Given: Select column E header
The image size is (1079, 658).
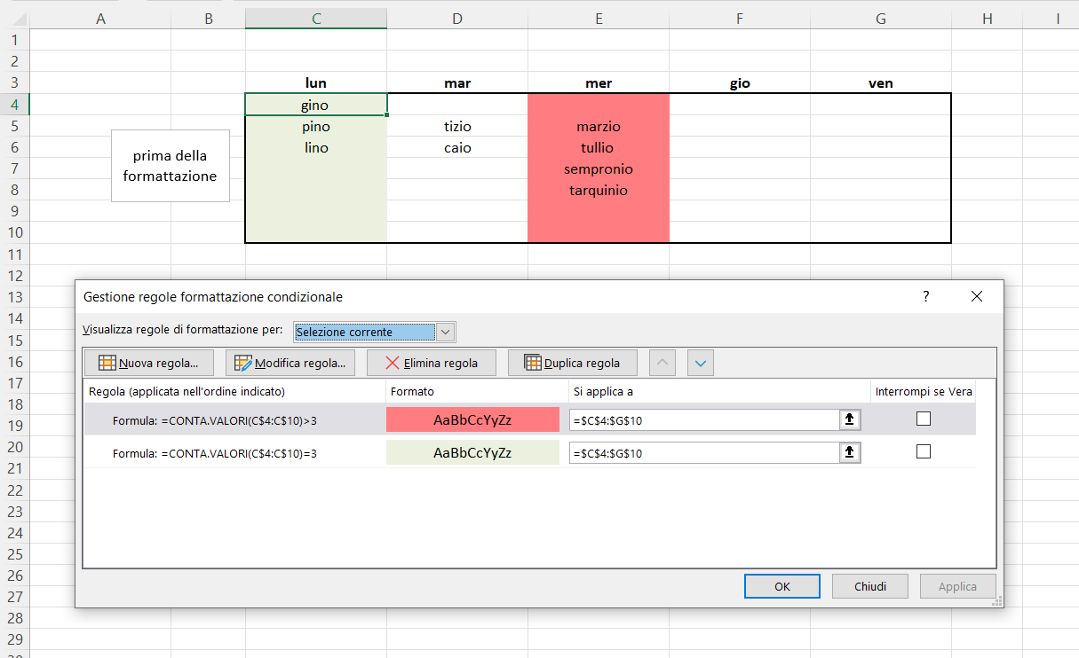Looking at the screenshot, I should tap(599, 19).
